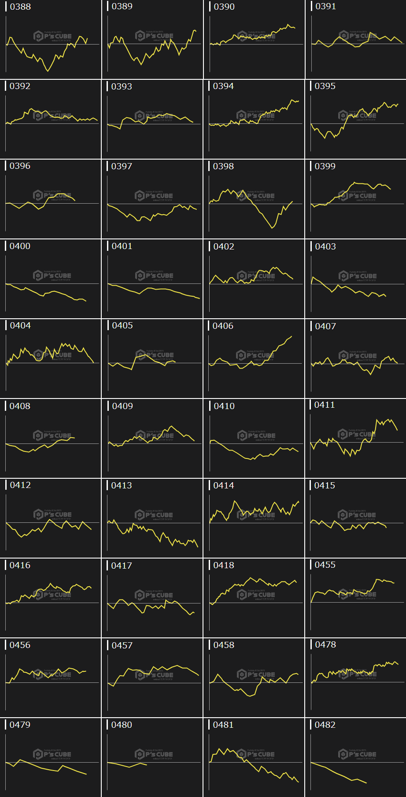
Task: Click the 0406 graph thumbnail
Action: tap(254, 359)
